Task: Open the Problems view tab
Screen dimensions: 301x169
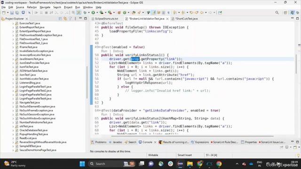Action: coord(99,142)
